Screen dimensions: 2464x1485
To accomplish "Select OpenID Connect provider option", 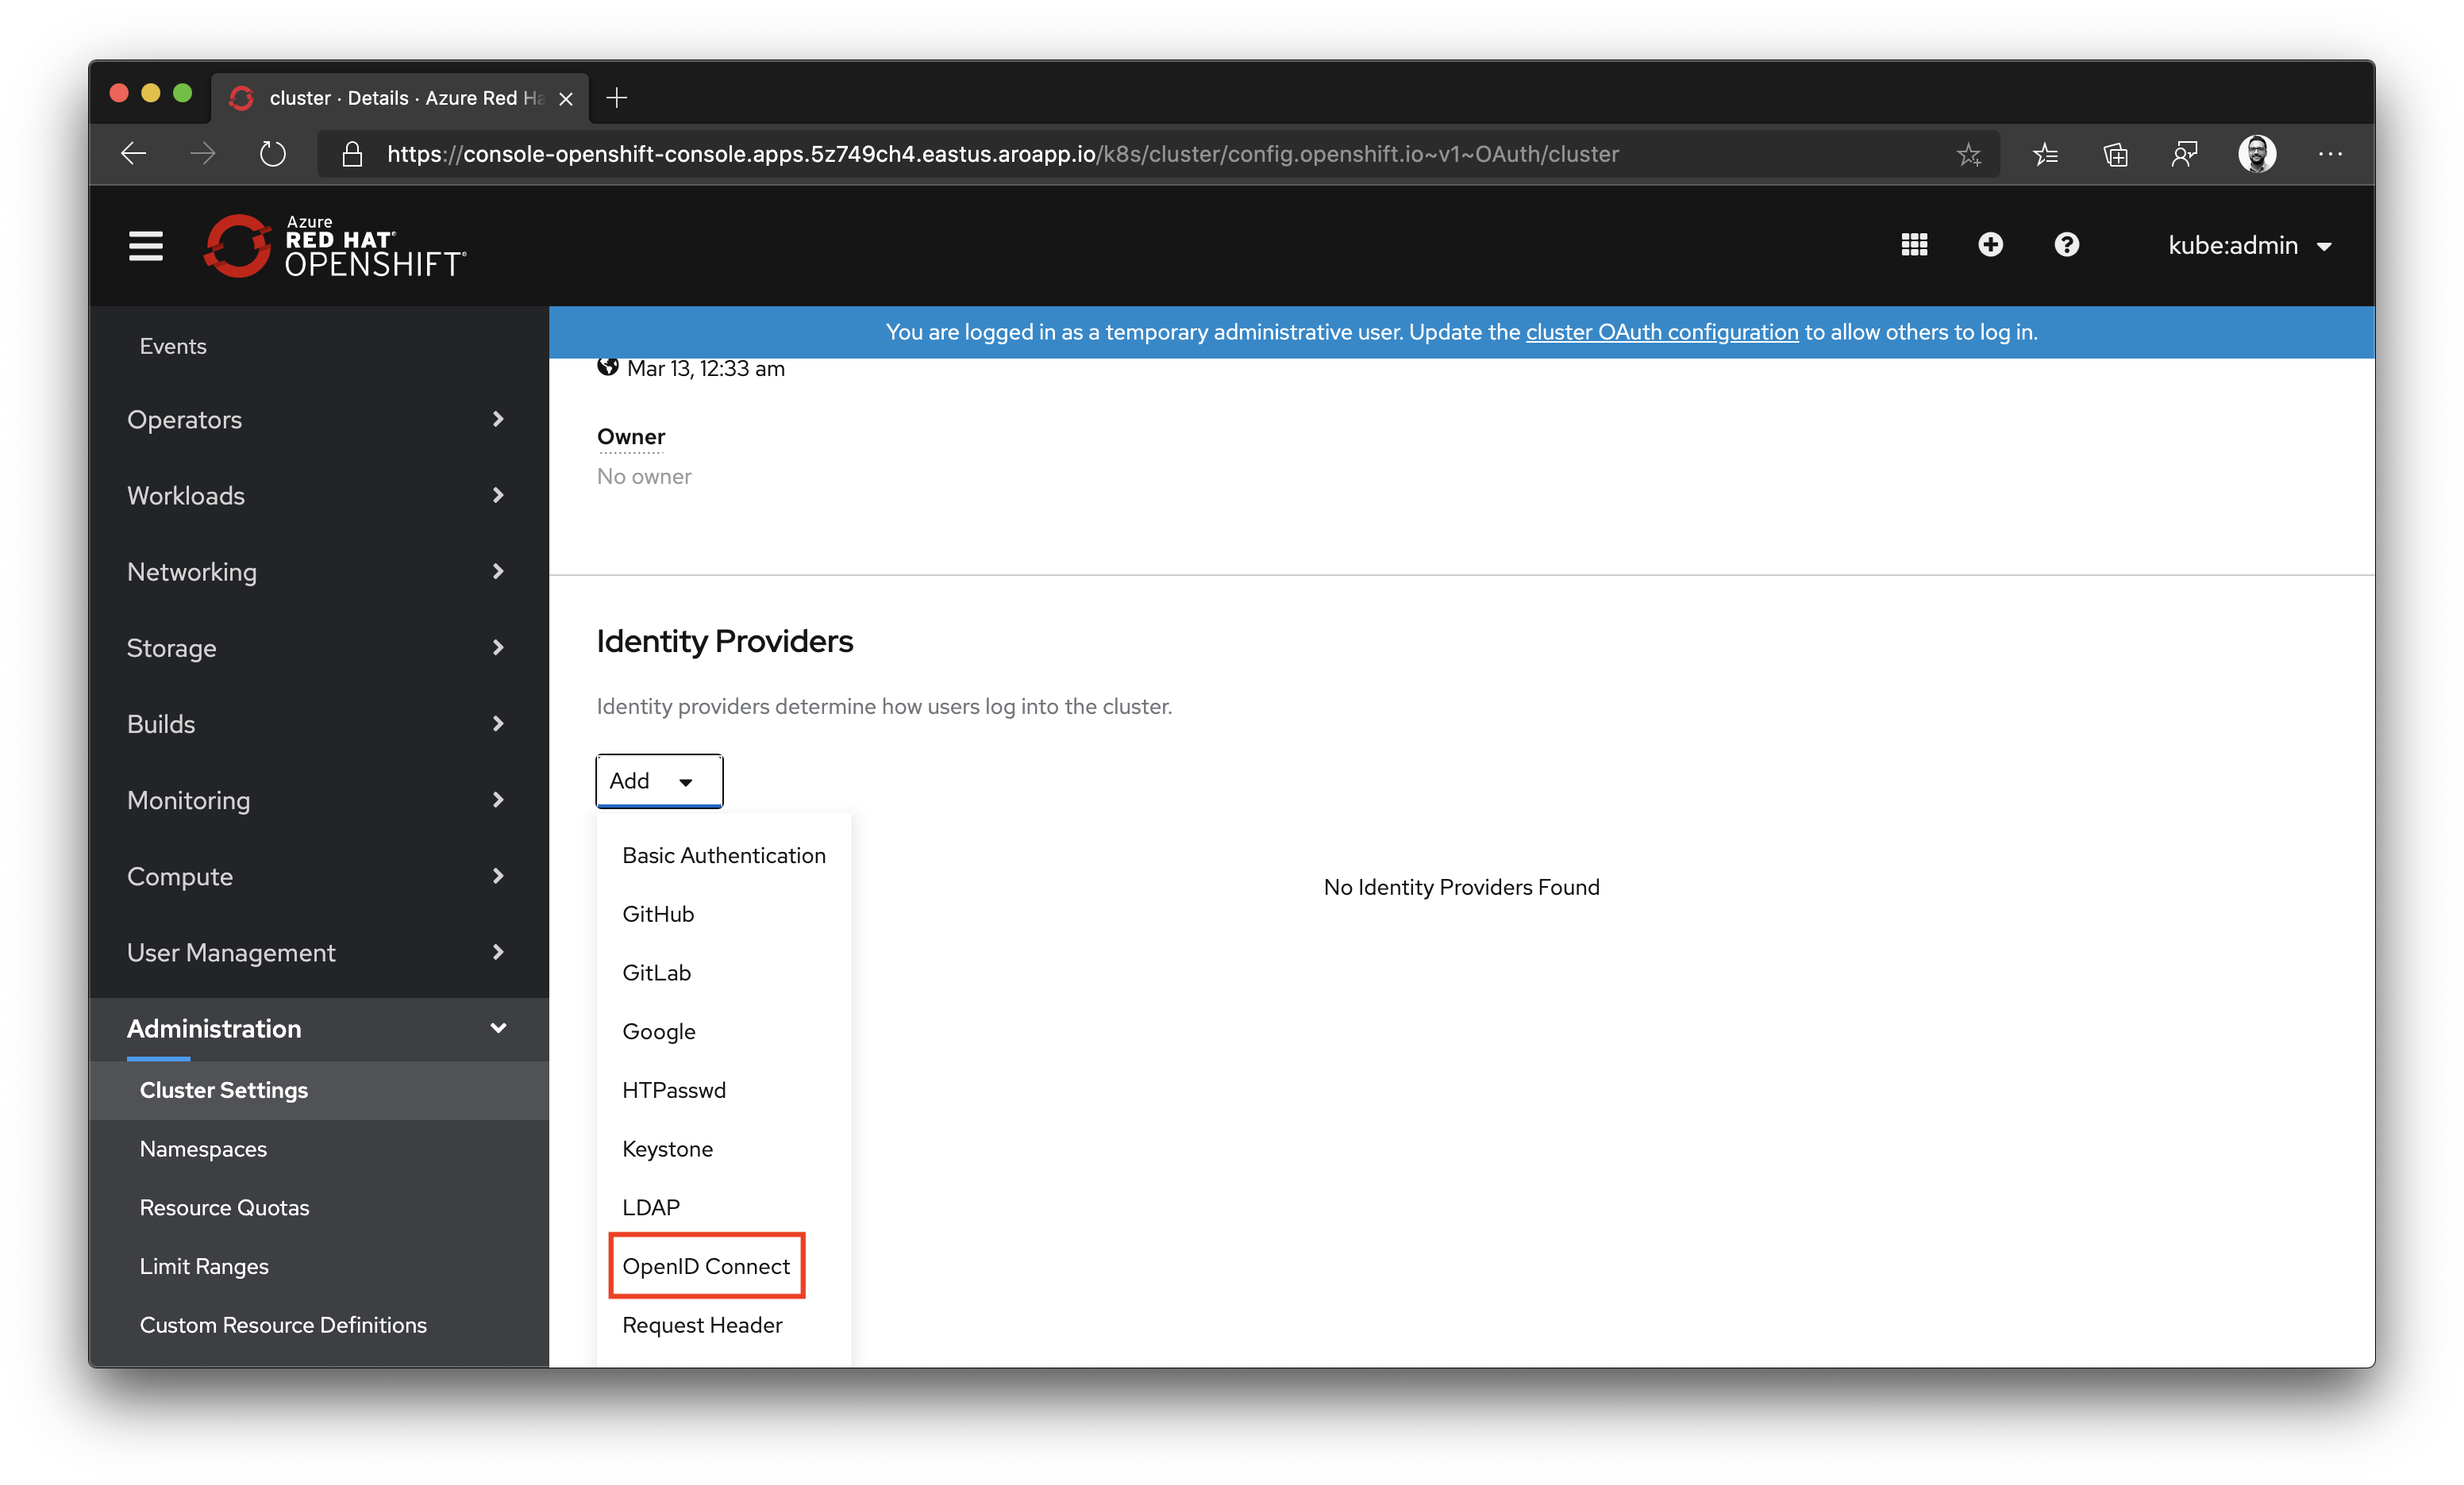I will [x=724, y=1266].
